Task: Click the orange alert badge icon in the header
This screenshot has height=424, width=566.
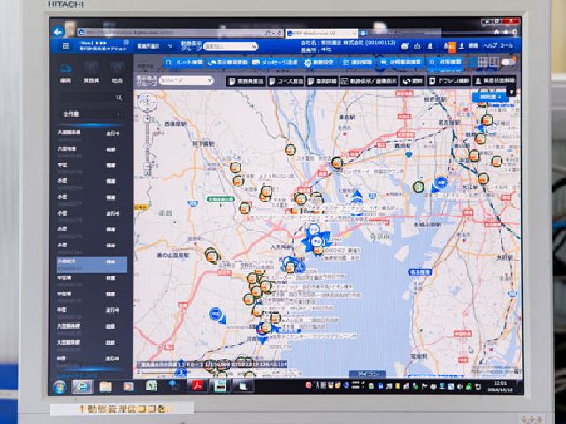Action: (x=452, y=47)
